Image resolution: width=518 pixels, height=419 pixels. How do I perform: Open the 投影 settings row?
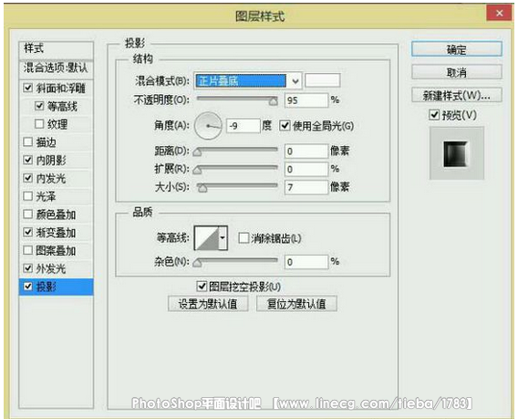pyautogui.click(x=57, y=287)
